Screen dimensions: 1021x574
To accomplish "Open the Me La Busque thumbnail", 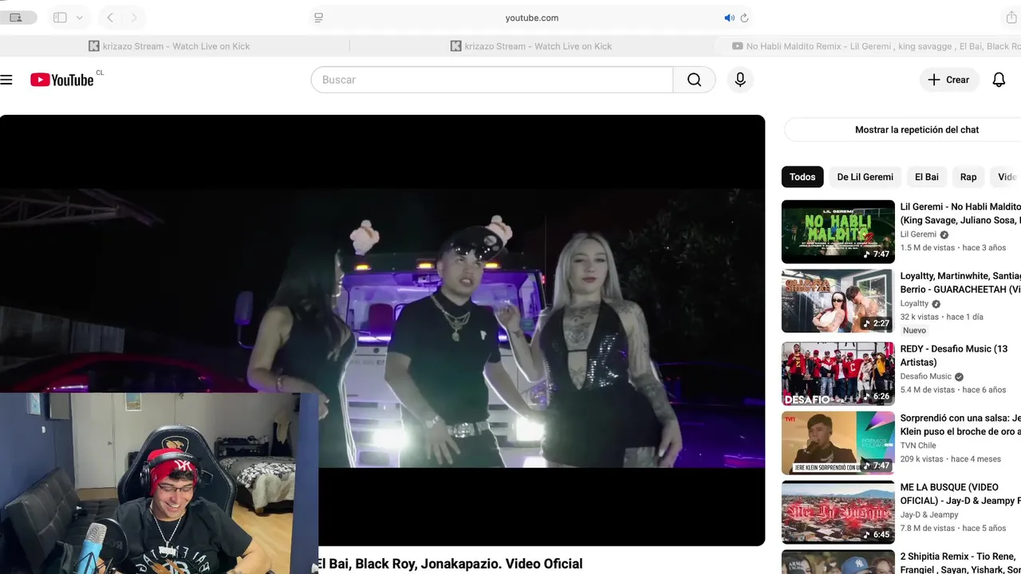I will [838, 513].
